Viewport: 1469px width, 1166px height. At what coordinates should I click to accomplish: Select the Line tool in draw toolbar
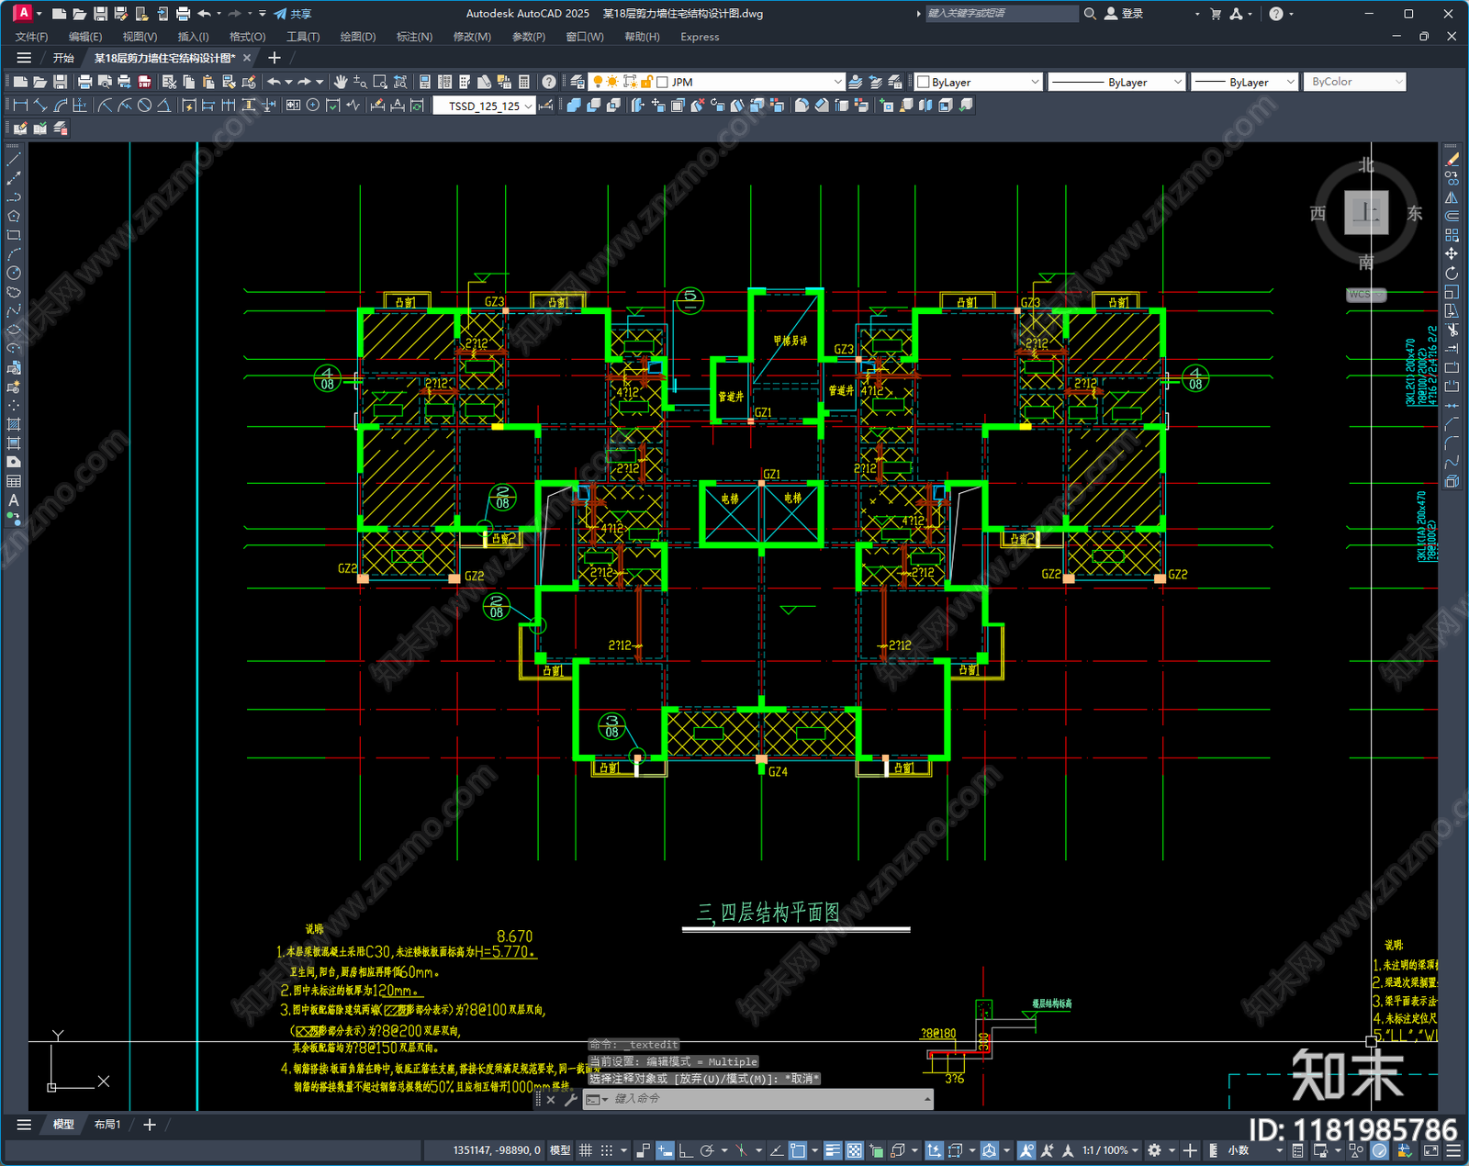pos(14,160)
